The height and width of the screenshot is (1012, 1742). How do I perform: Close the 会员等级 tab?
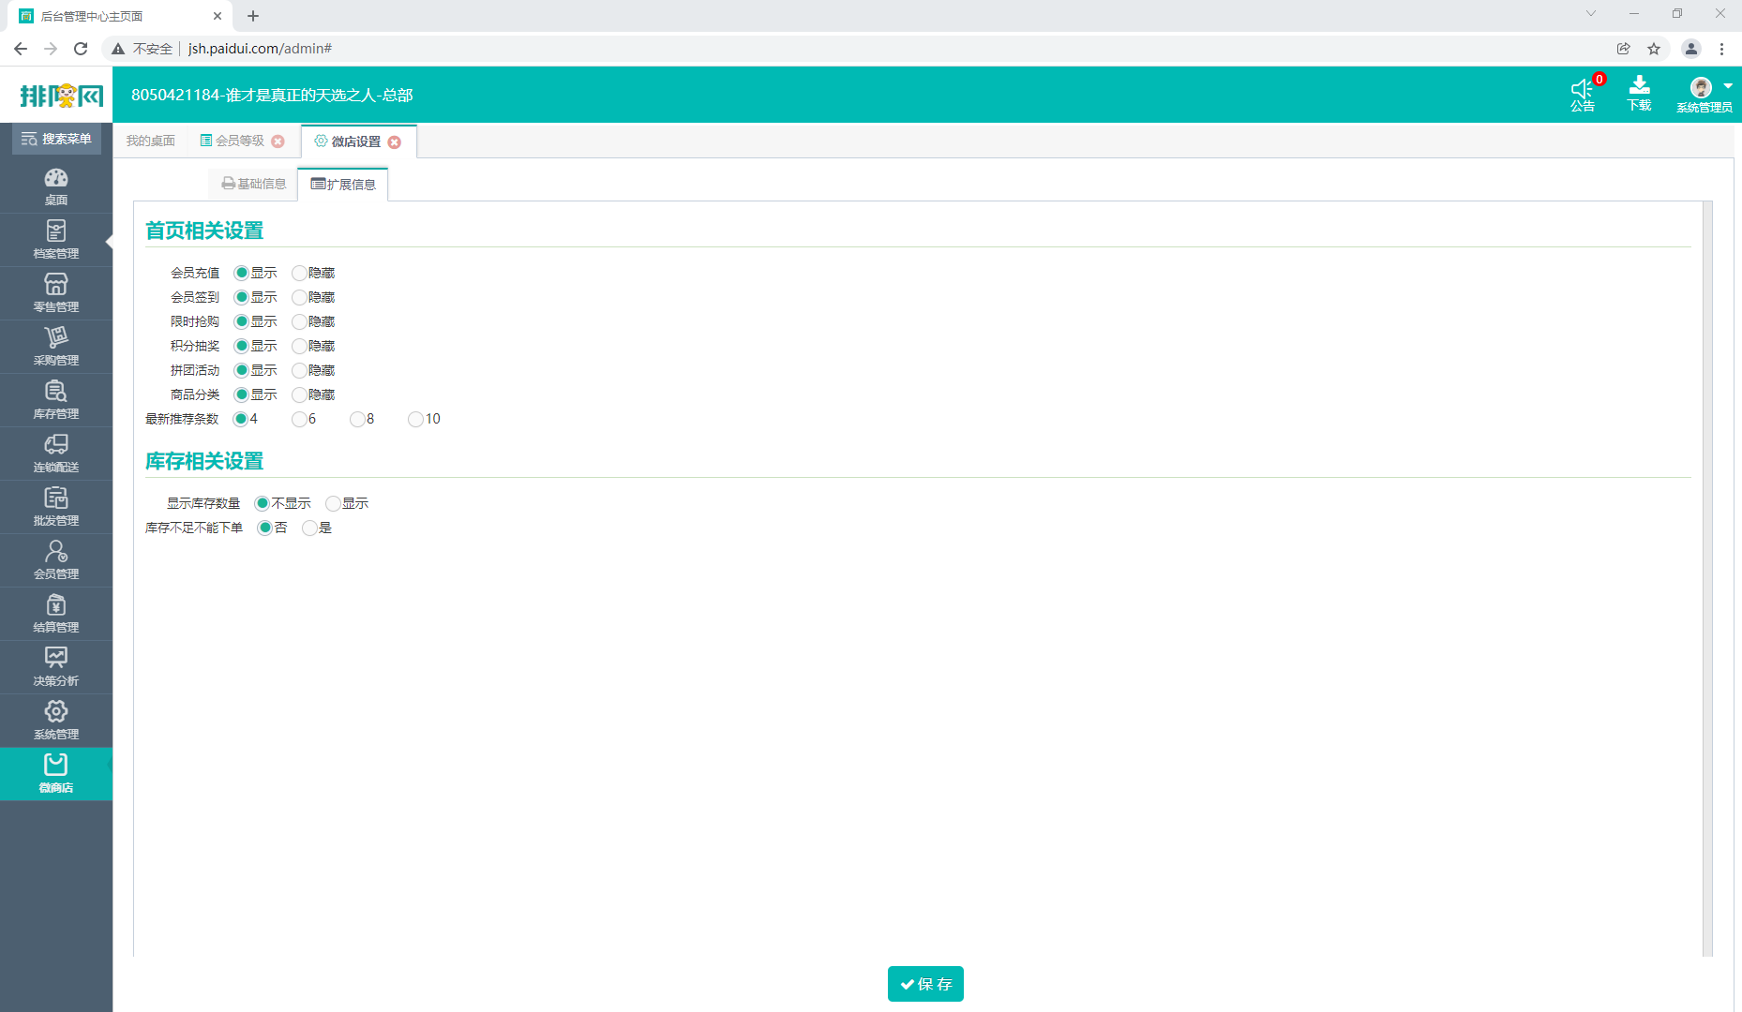(x=278, y=141)
